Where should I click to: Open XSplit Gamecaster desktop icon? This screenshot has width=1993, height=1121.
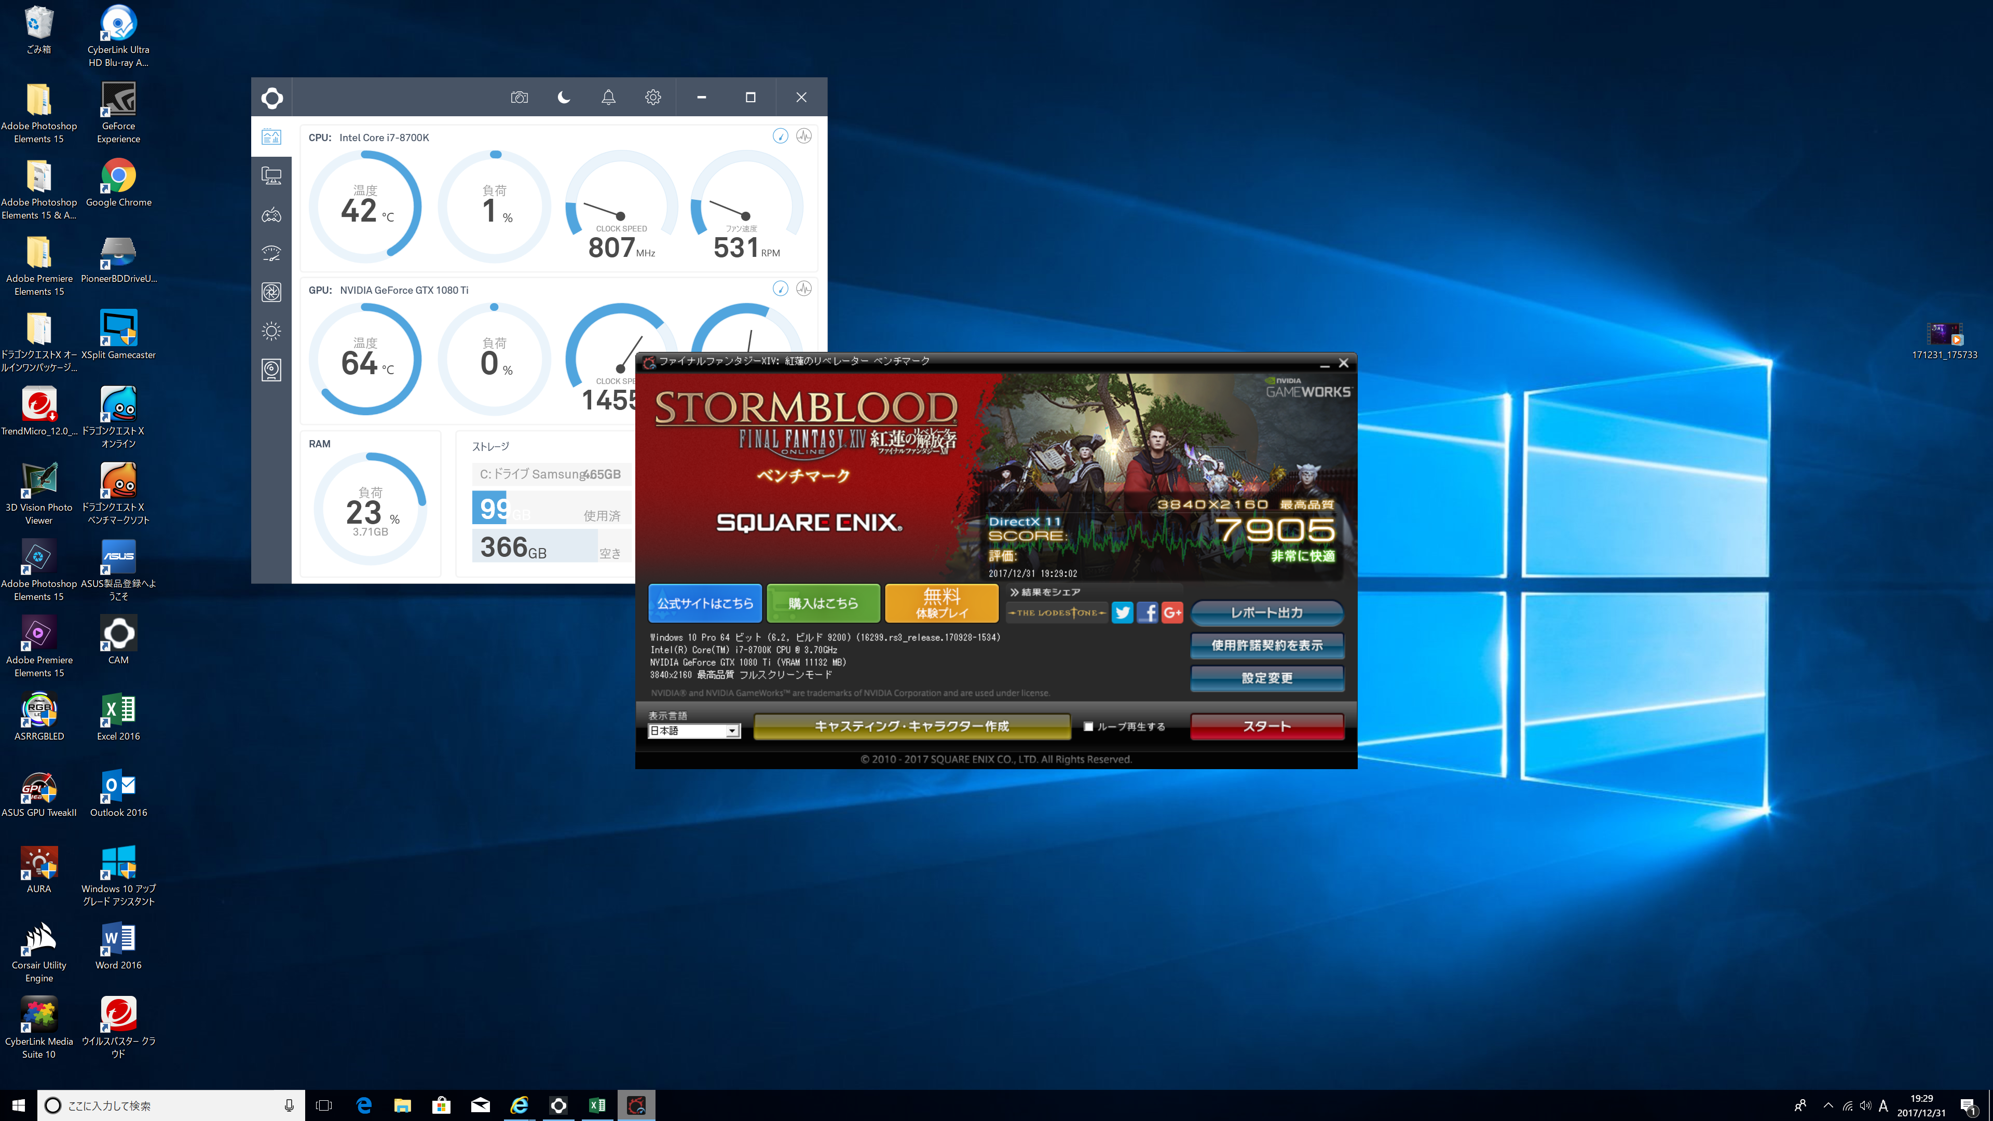[x=118, y=336]
